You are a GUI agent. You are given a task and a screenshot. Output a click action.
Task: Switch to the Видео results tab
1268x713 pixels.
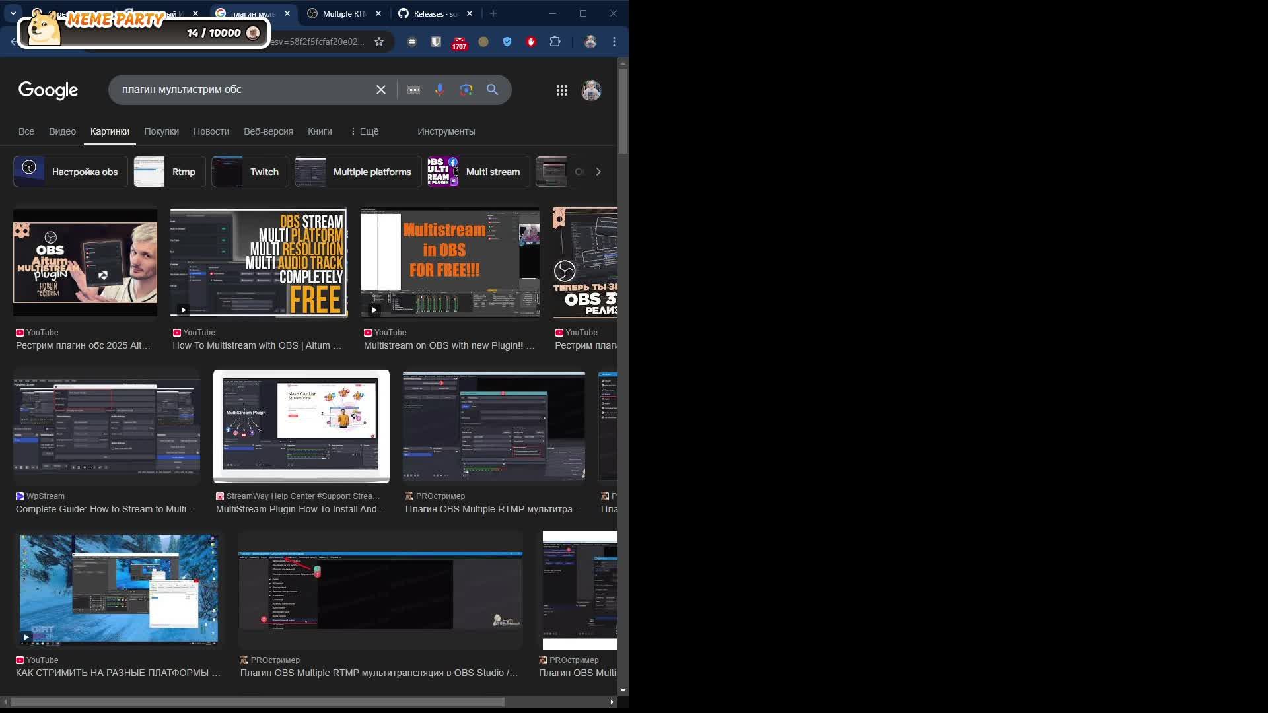pyautogui.click(x=62, y=131)
